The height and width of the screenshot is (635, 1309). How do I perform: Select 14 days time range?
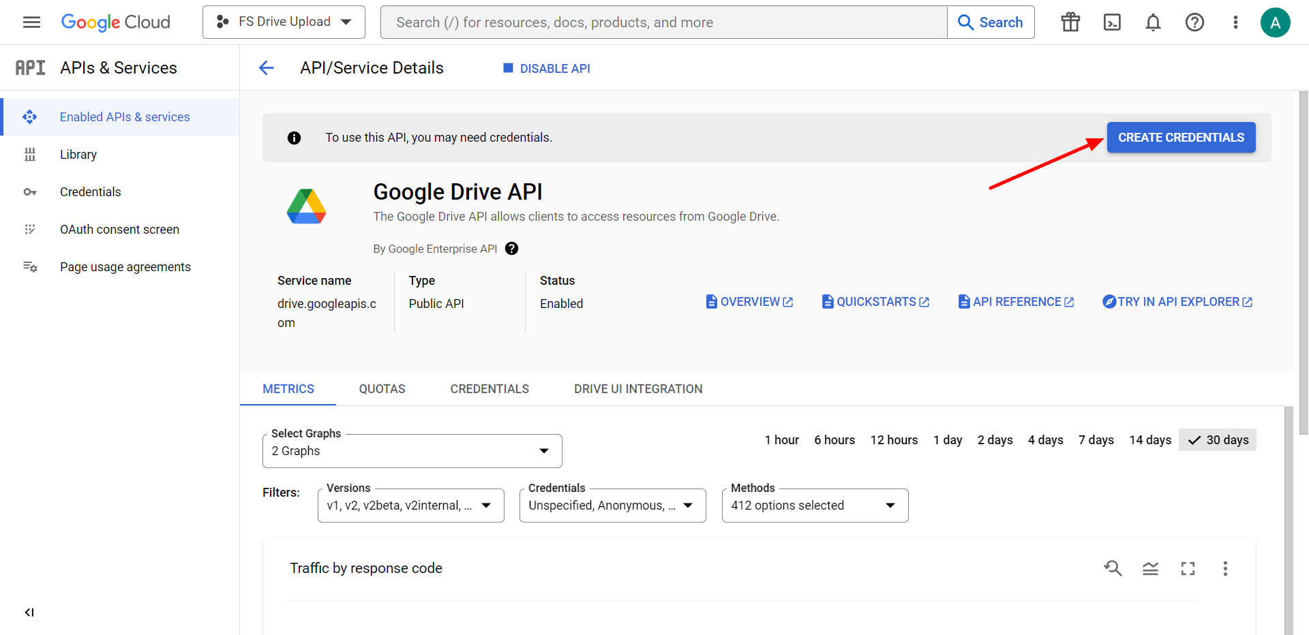pyautogui.click(x=1150, y=440)
